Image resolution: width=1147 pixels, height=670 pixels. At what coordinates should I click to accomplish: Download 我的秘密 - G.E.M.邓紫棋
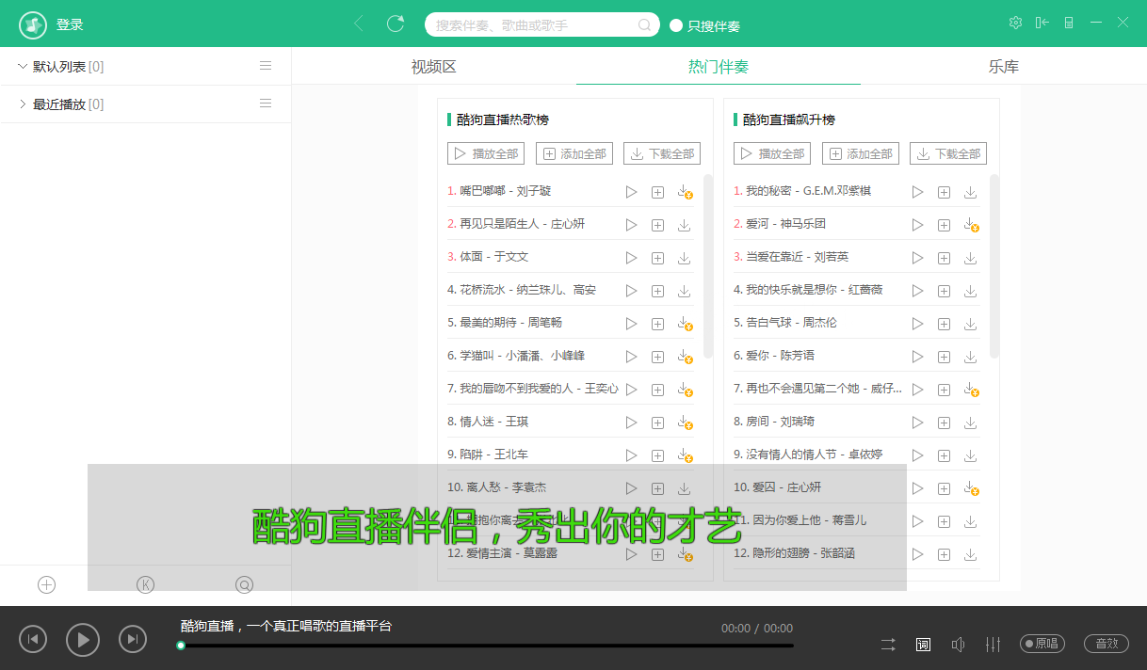pos(970,192)
